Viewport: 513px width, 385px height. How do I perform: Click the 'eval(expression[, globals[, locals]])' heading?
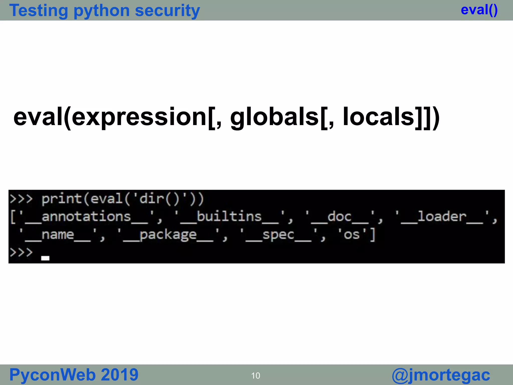pos(226,117)
